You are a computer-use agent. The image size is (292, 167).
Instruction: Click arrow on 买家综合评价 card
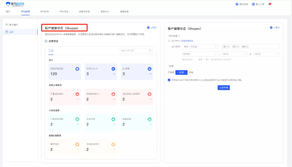pos(114,150)
